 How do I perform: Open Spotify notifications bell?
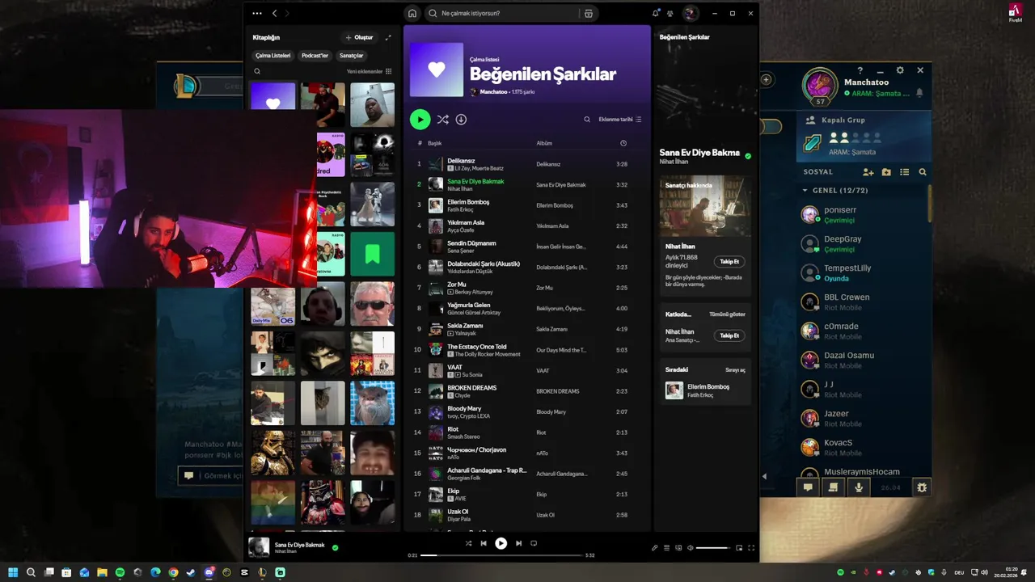[x=656, y=13]
